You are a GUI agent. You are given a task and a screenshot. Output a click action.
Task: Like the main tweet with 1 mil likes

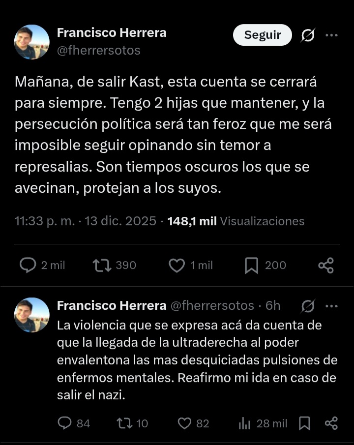pyautogui.click(x=177, y=266)
